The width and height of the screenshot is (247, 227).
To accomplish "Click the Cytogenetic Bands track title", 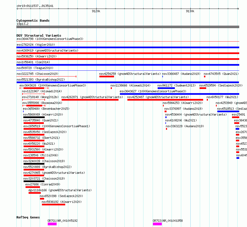I will [33, 21].
